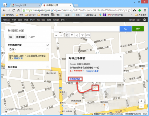Click inside the map search field
149x116 pixels.
point(87,29)
